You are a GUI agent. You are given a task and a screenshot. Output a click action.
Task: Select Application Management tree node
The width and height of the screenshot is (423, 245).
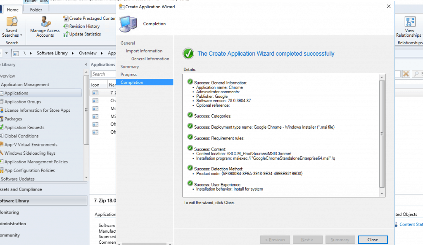25,85
